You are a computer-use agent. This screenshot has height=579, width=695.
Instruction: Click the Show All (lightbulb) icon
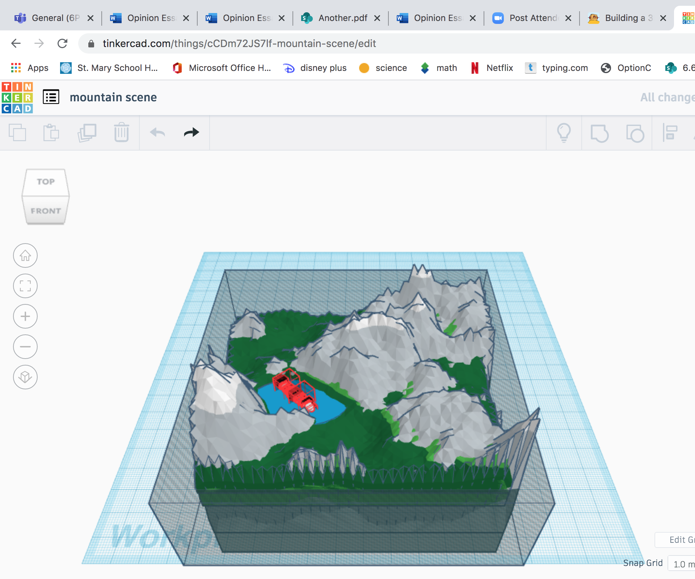[564, 132]
